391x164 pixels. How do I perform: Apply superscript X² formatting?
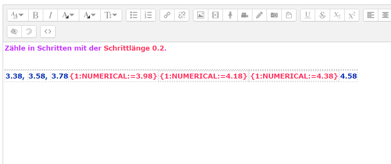(x=351, y=15)
